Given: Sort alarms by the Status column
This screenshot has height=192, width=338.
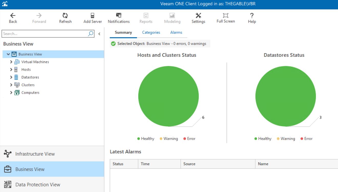Looking at the screenshot, I should click(124, 164).
